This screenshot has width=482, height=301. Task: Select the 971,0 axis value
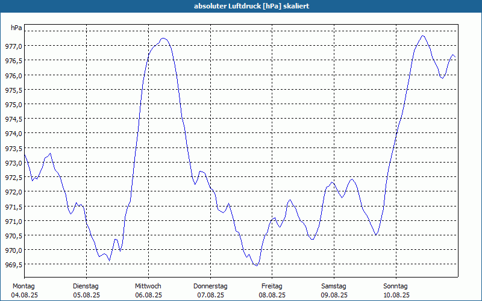click(x=14, y=221)
